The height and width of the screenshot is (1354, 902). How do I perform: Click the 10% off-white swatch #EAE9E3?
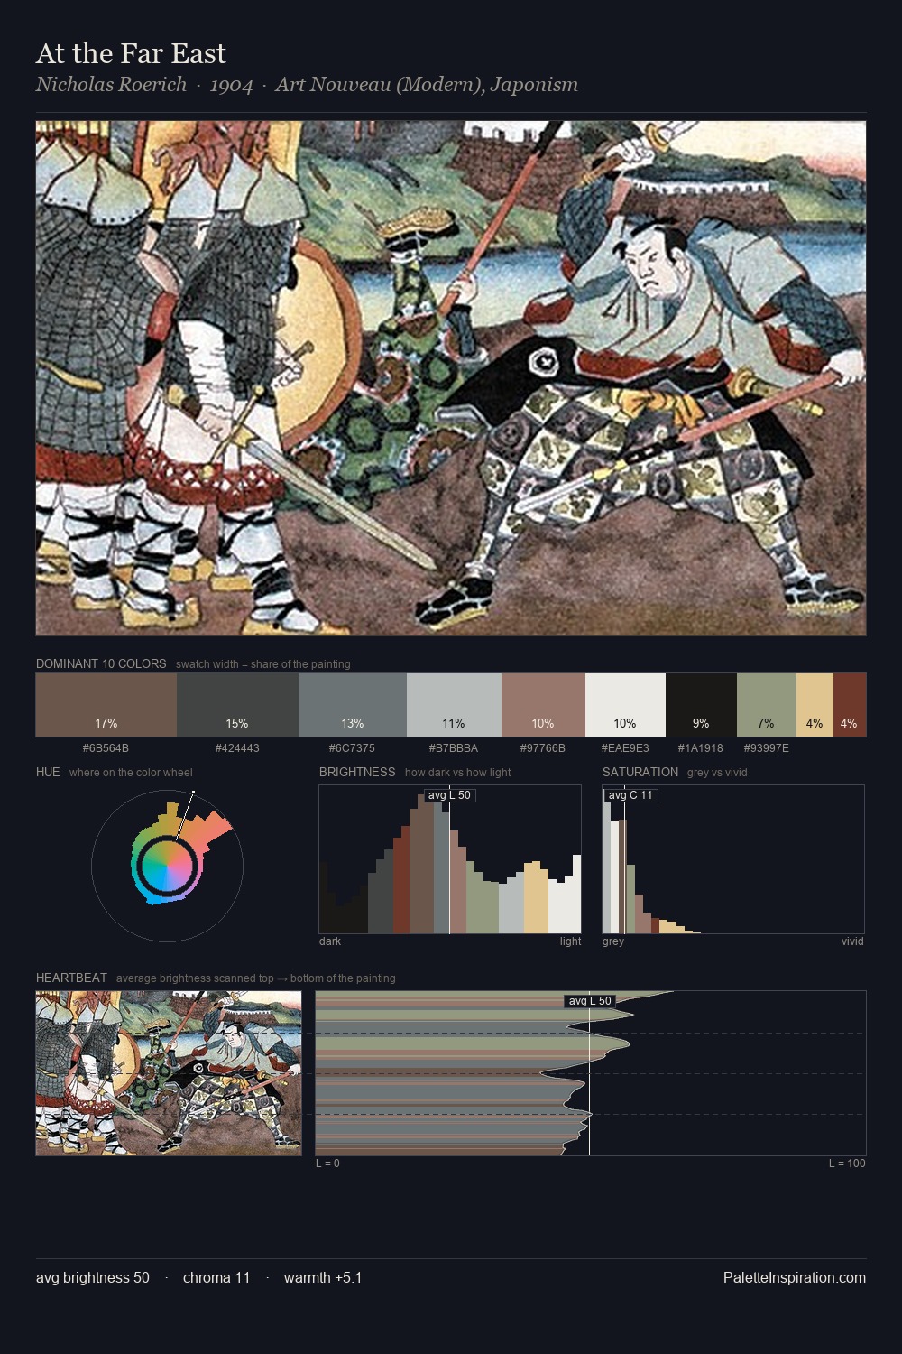point(625,705)
